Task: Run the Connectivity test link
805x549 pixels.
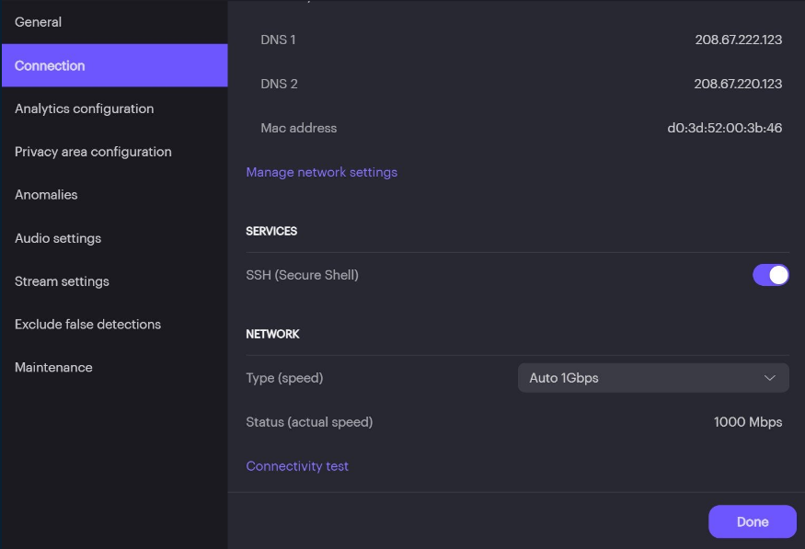Action: pyautogui.click(x=297, y=466)
